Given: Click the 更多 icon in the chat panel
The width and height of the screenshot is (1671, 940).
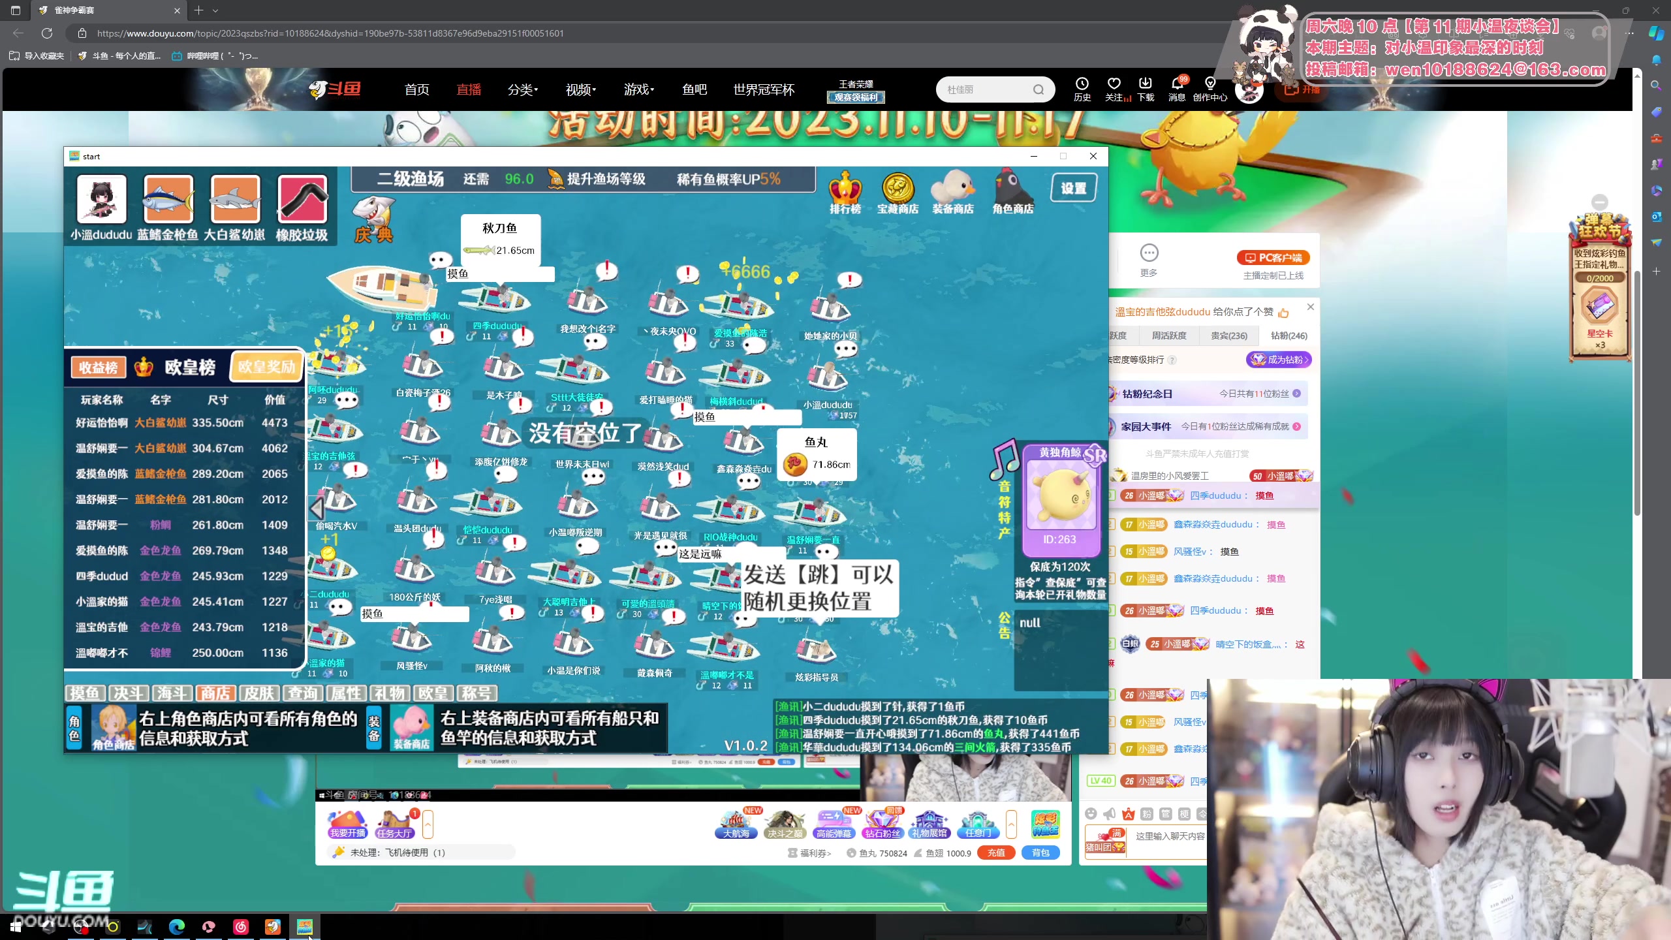Looking at the screenshot, I should tap(1149, 260).
